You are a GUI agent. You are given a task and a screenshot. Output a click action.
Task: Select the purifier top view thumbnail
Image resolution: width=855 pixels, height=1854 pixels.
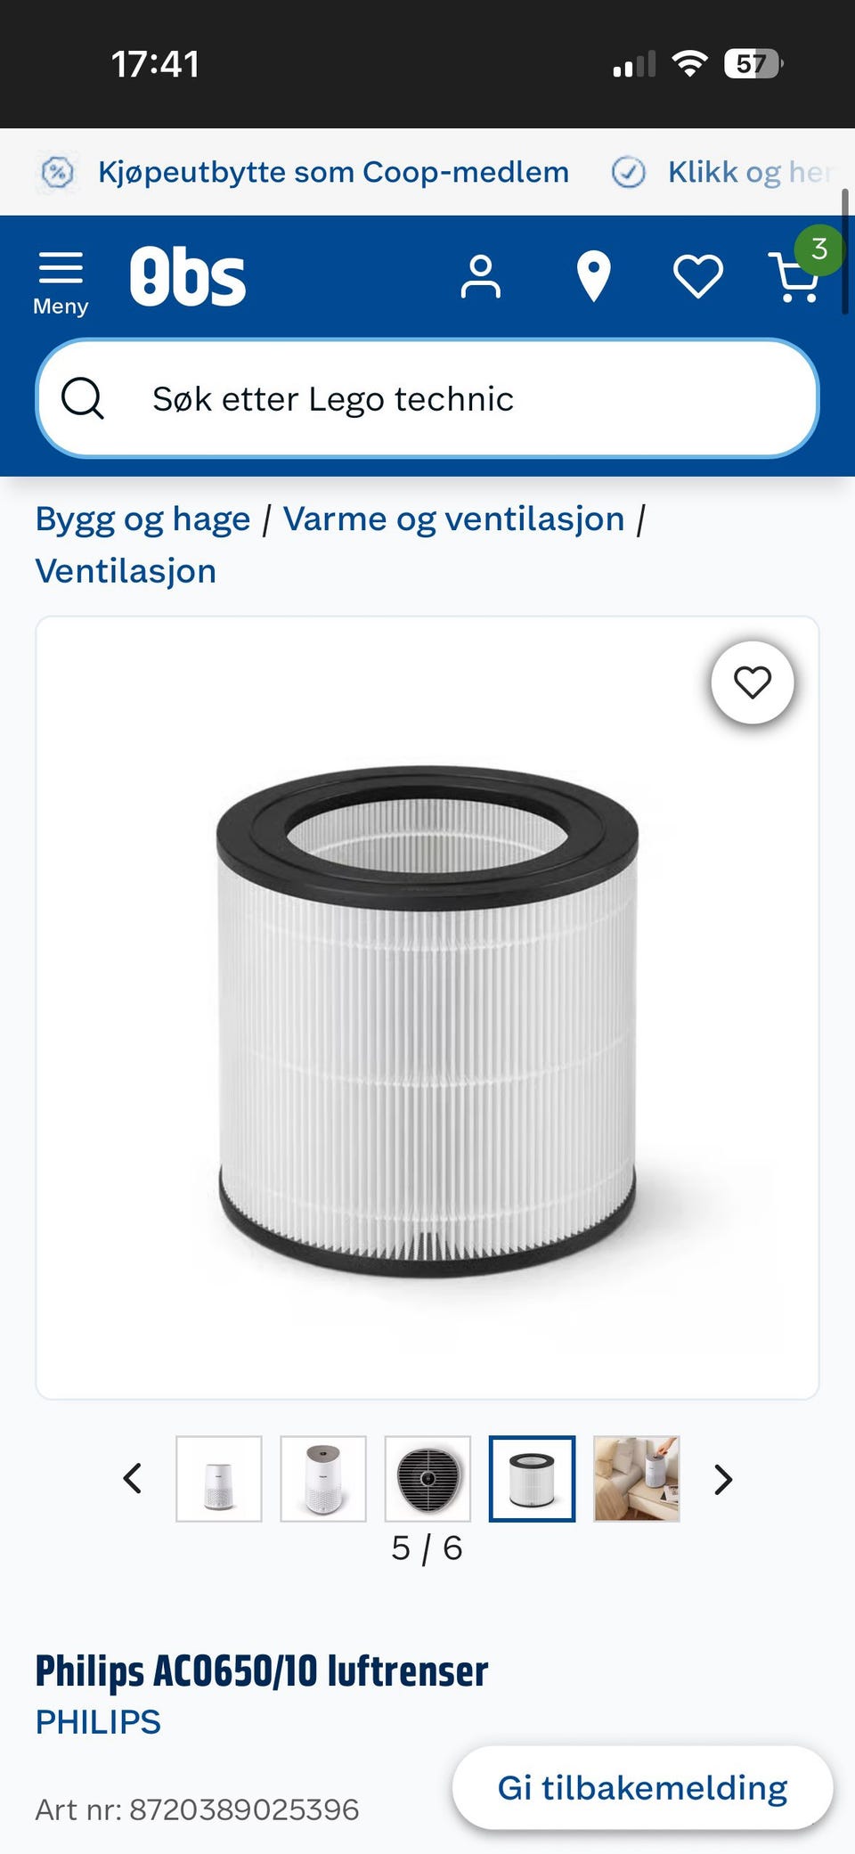click(x=427, y=1478)
